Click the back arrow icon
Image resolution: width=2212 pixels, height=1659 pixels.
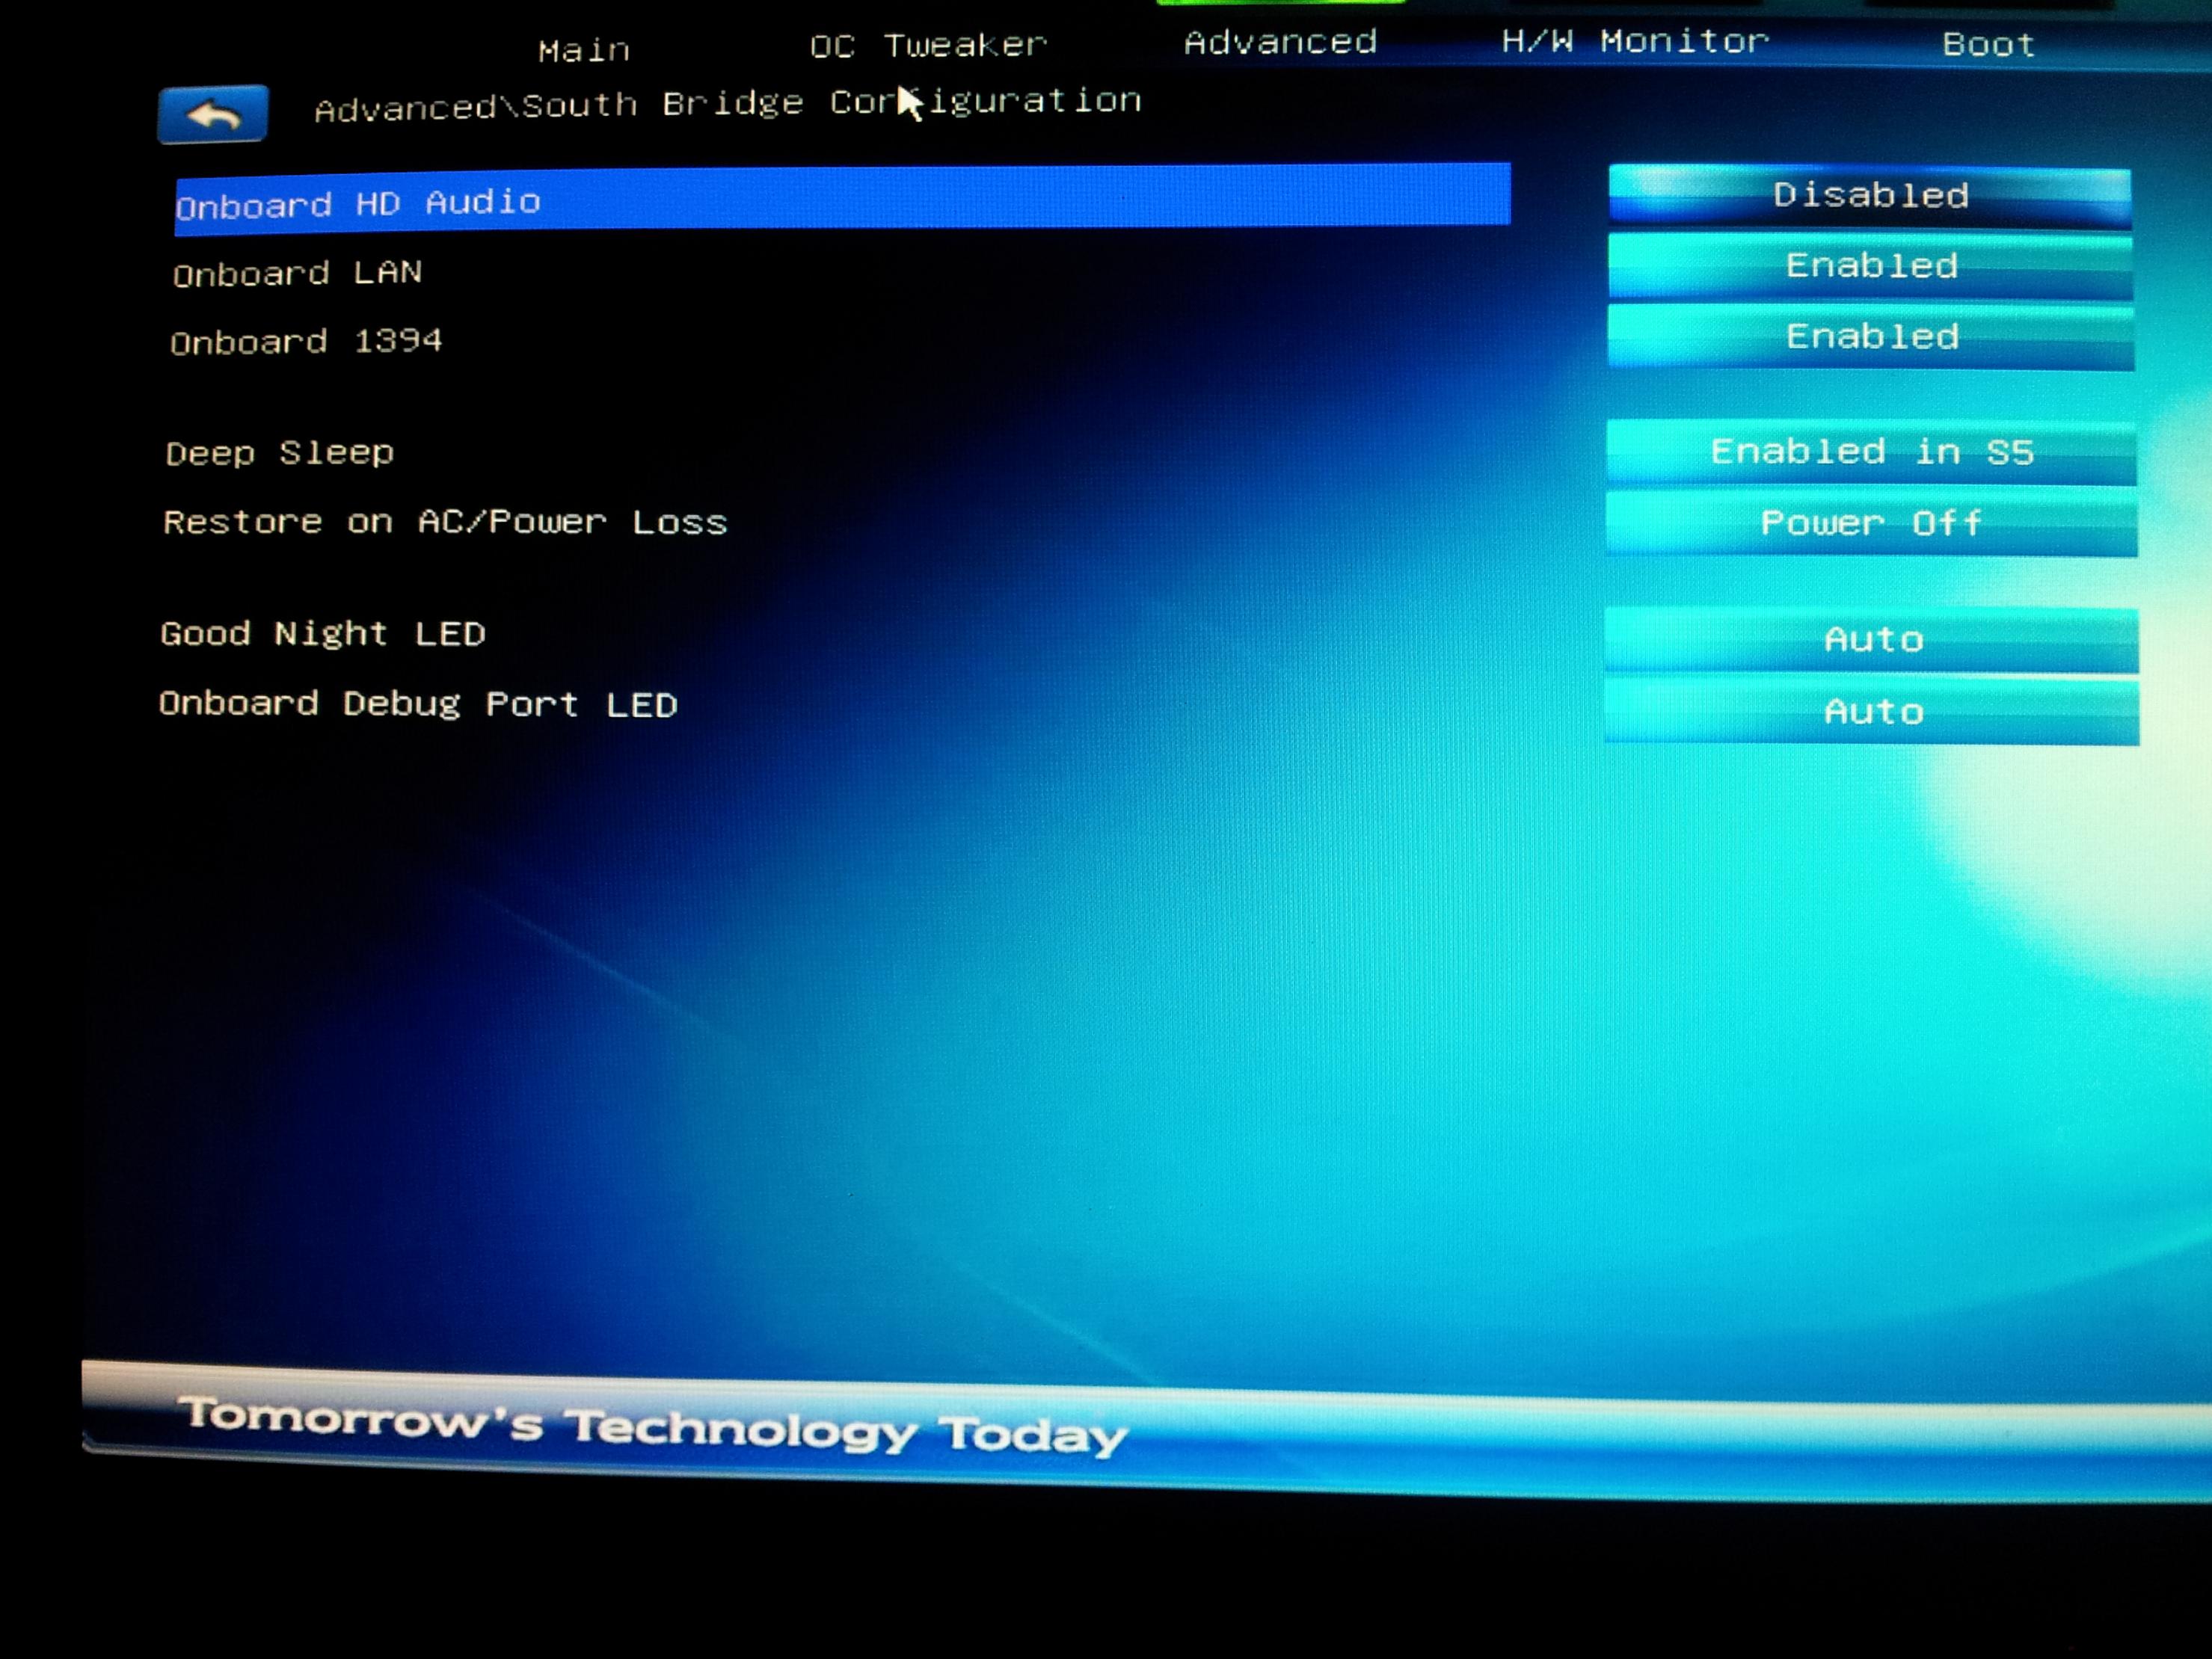[x=213, y=114]
